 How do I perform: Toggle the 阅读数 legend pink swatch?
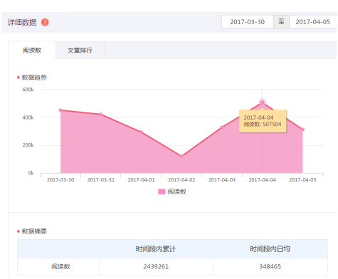pos(162,191)
